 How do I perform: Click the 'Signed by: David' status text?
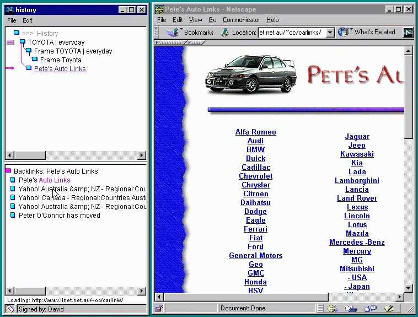click(x=41, y=309)
